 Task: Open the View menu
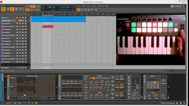(x=88, y=6)
